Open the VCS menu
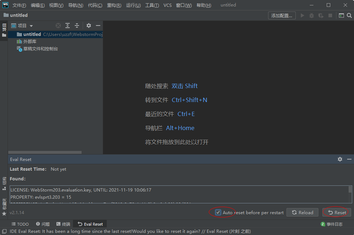 pos(167,5)
